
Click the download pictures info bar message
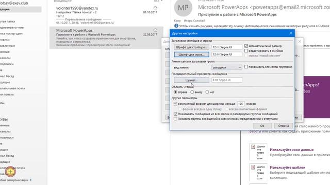[254, 26]
